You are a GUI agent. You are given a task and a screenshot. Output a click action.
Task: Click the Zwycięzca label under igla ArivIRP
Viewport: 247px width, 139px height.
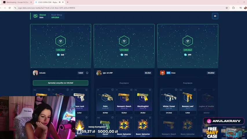124,83
